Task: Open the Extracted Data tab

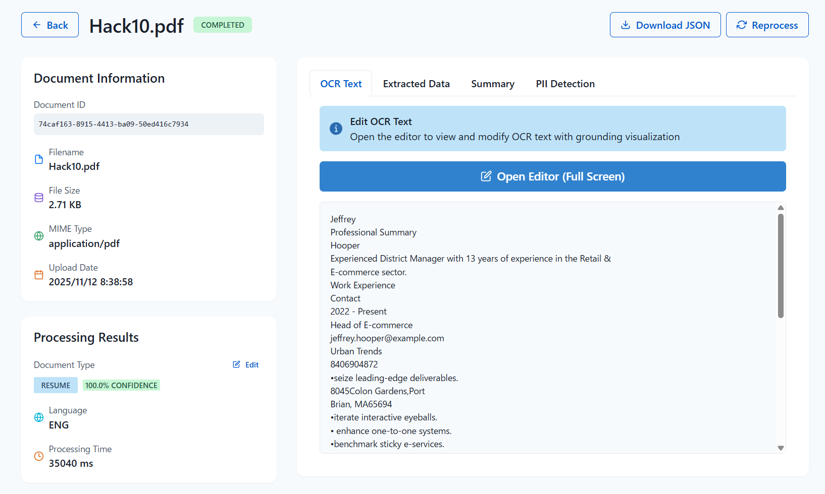Action: [x=416, y=84]
